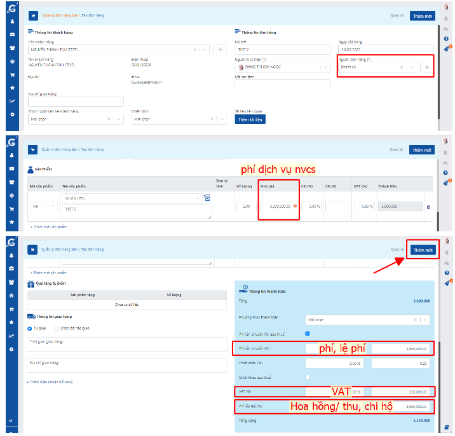The image size is (455, 436).
Task: Clear Nguồn đơn hàng value with x
Action: [x=402, y=67]
